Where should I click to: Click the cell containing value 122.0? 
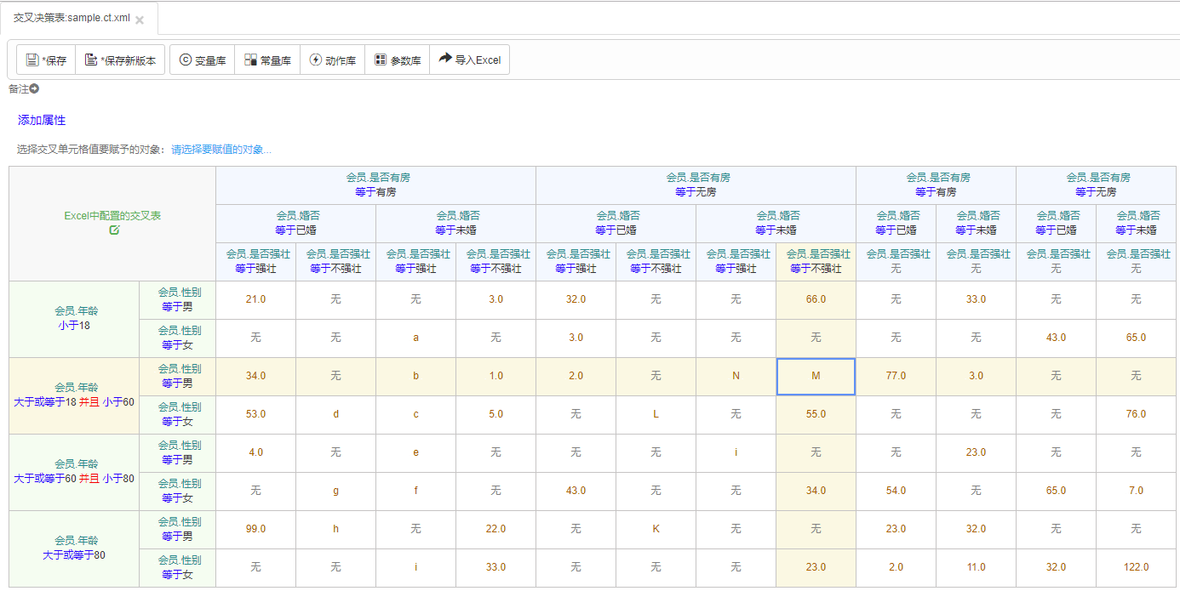coord(1136,567)
